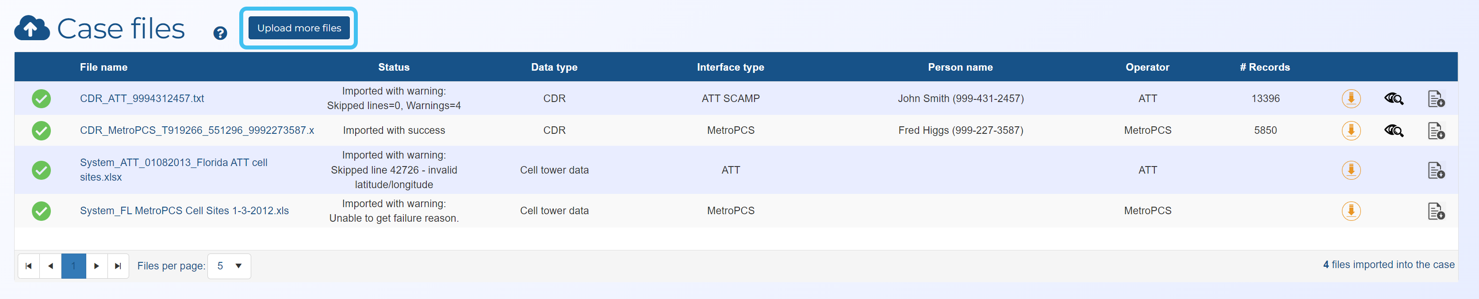Image resolution: width=1479 pixels, height=299 pixels.
Task: Download the CDR_MetroPCS file
Action: [1350, 131]
